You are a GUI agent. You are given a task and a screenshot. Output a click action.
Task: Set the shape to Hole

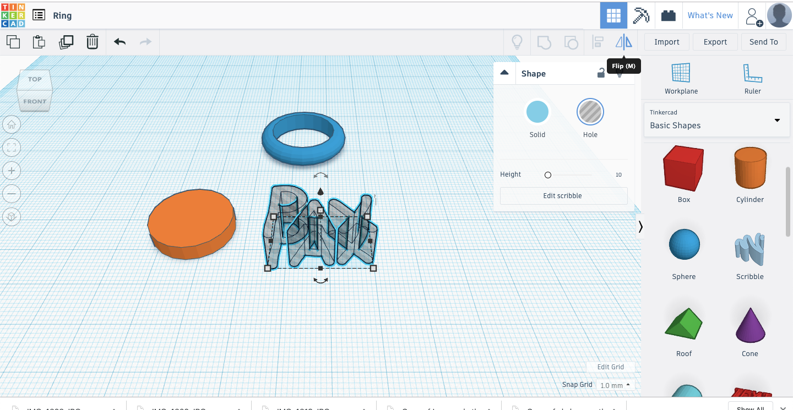590,112
